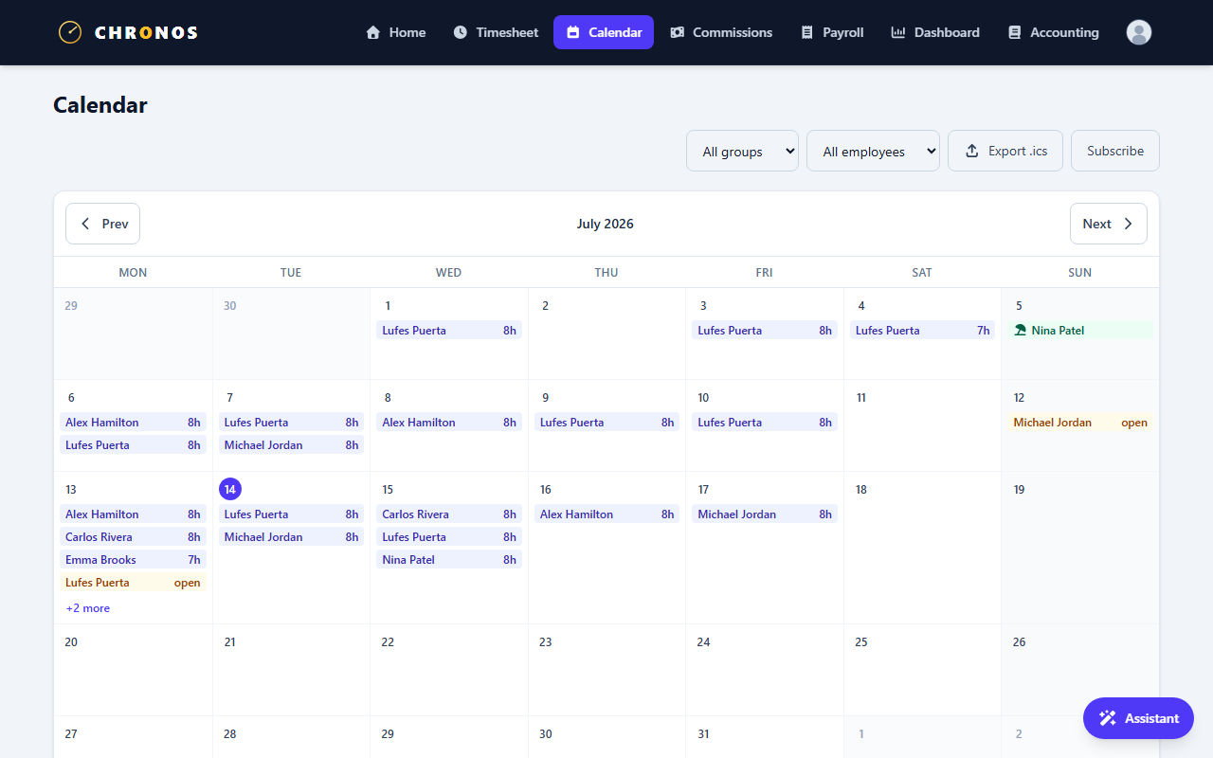Screen dimensions: 1213x758
Task: Open Nina Patel 8h entry on July 15
Action: [x=449, y=560]
